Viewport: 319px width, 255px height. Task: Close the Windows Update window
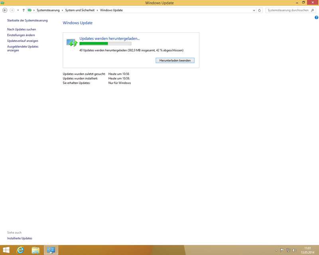[313, 2]
